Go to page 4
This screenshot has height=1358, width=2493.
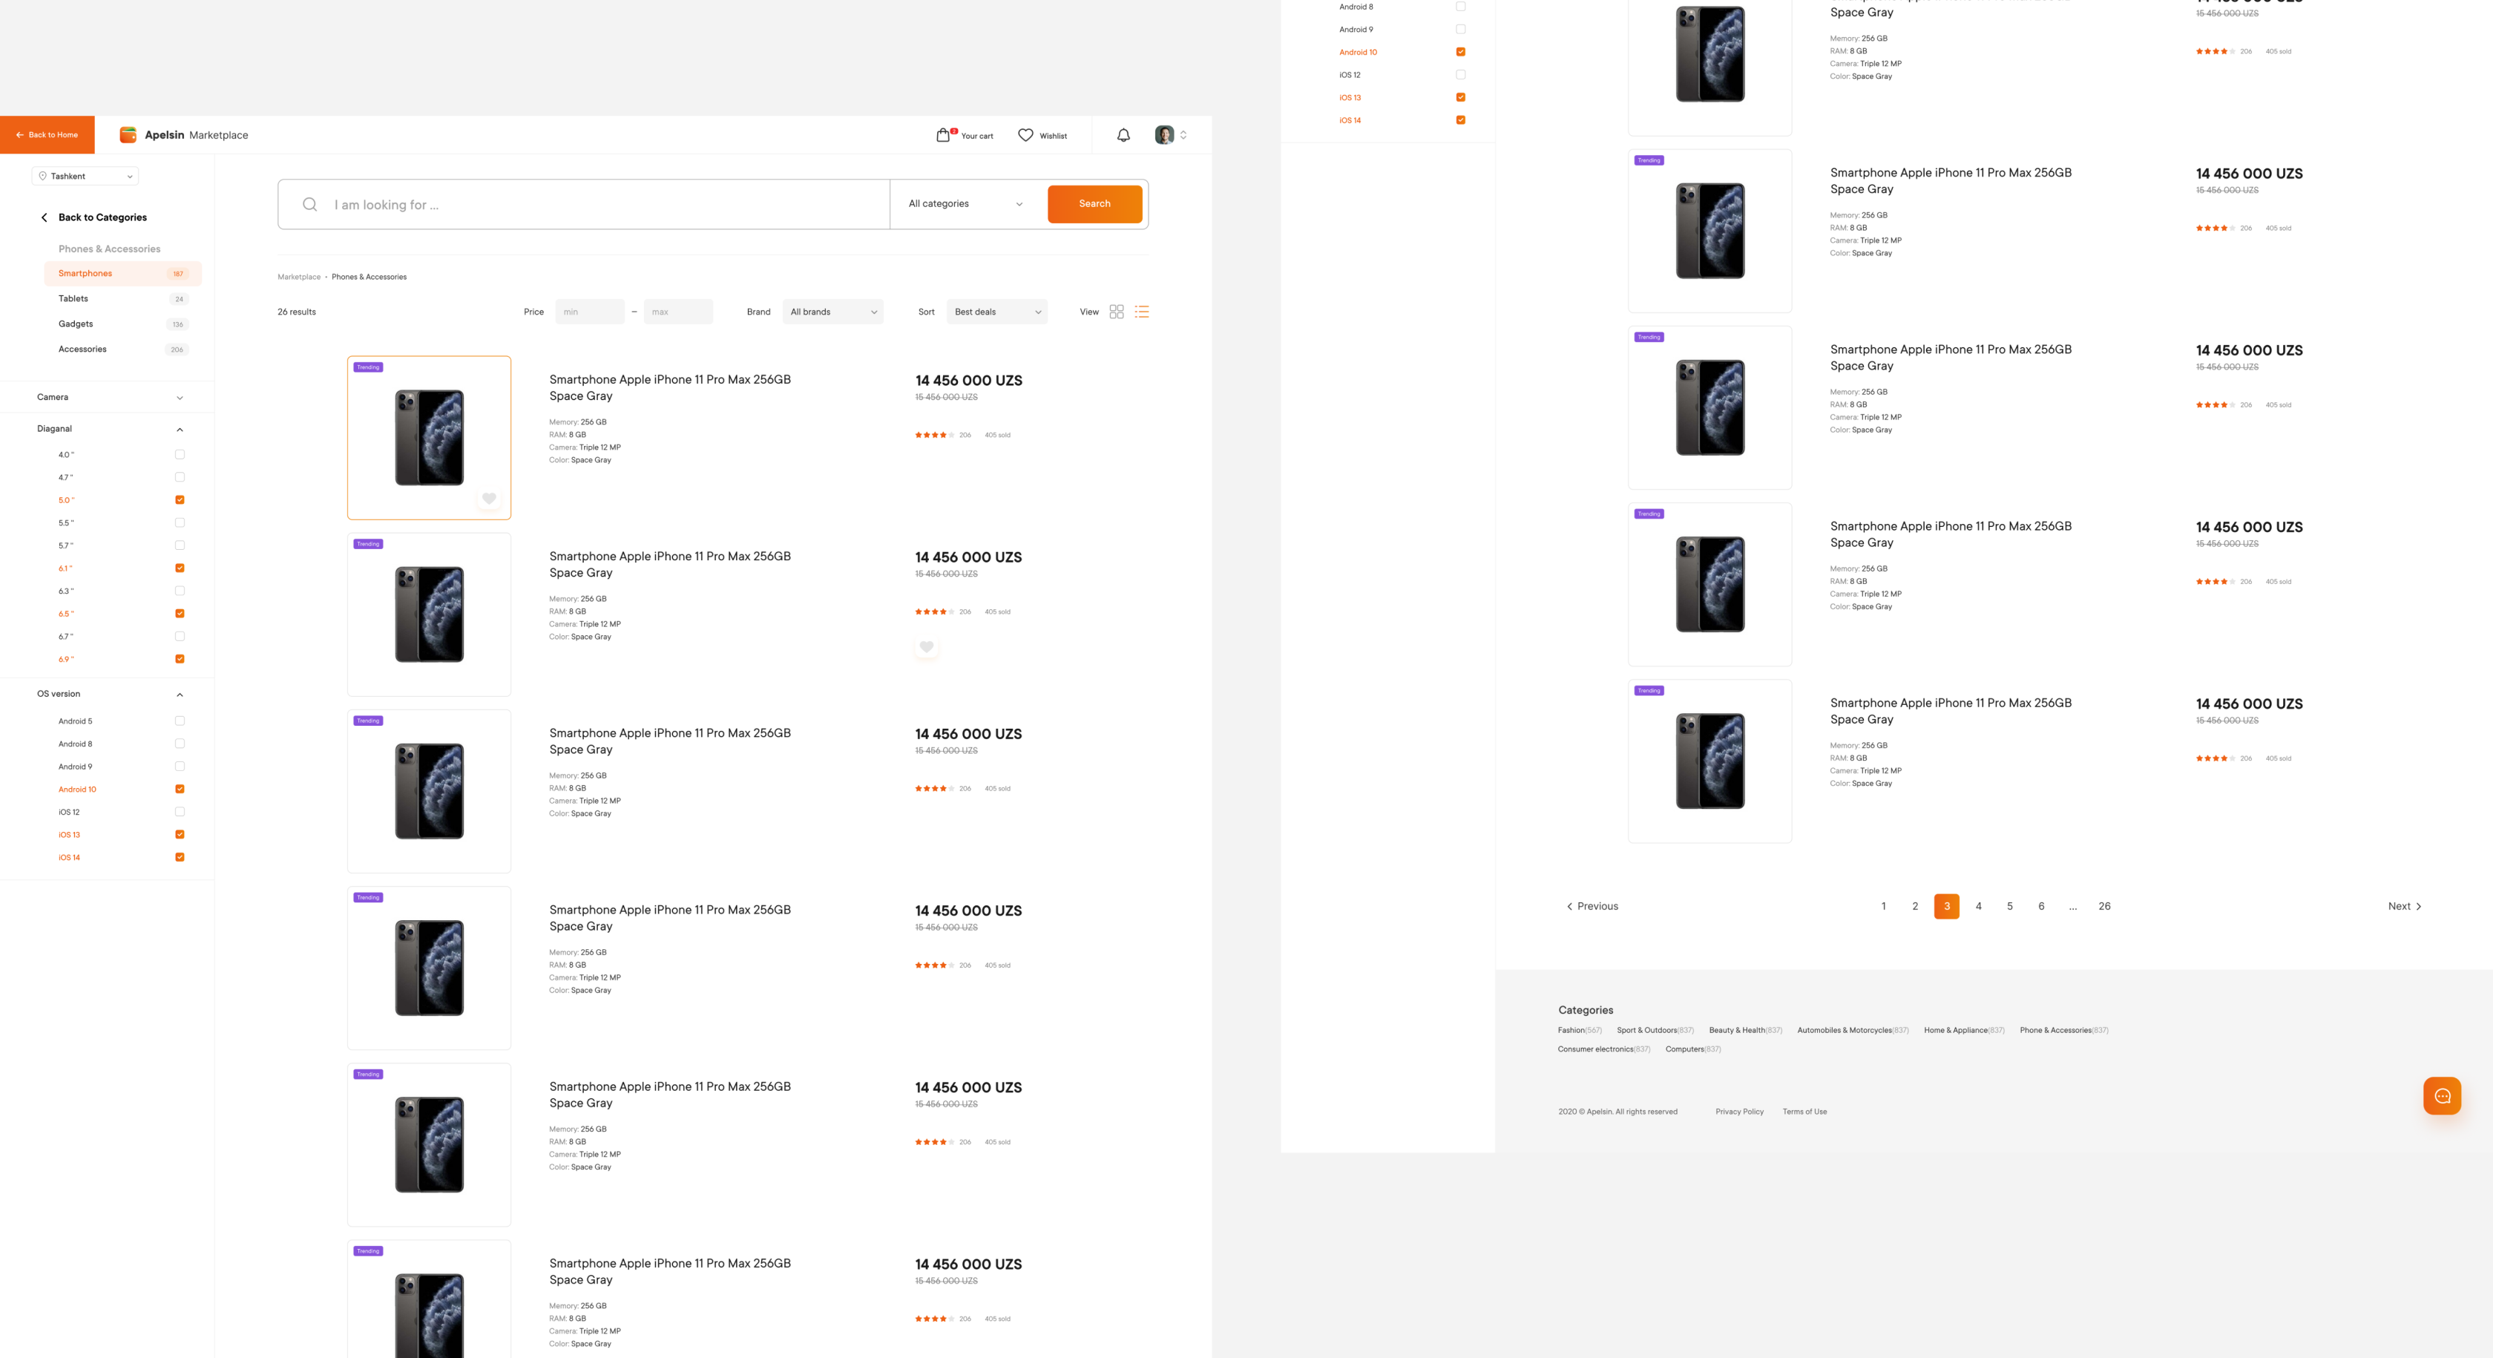click(x=1978, y=906)
